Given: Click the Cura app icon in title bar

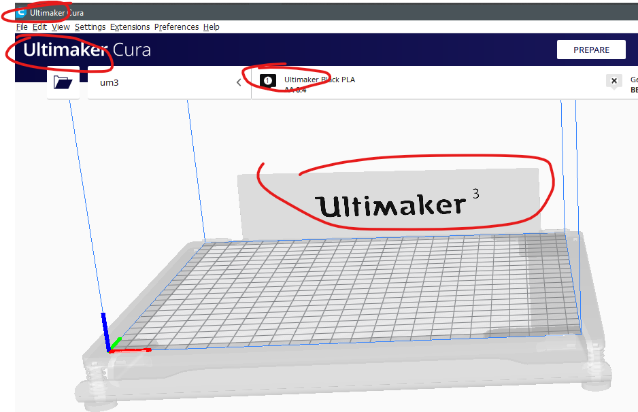Looking at the screenshot, I should coord(21,13).
